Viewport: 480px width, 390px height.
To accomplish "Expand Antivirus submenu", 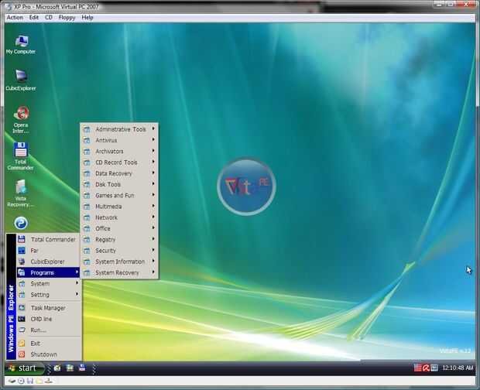I will click(119, 140).
